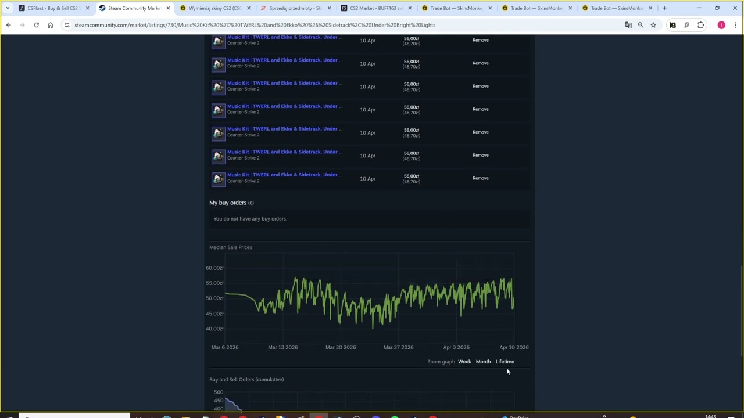Click 'Buy and Sell Orders (cumulative)' heading
This screenshot has width=744, height=418.
click(x=246, y=380)
